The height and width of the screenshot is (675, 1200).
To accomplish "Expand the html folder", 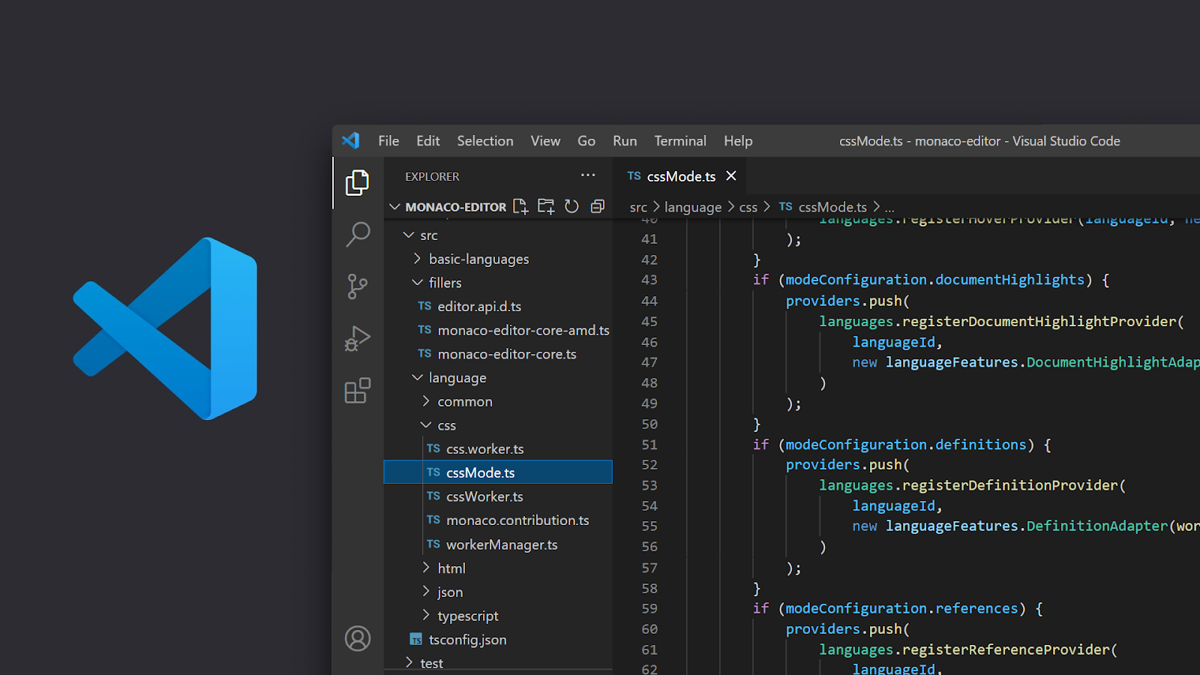I will point(451,568).
